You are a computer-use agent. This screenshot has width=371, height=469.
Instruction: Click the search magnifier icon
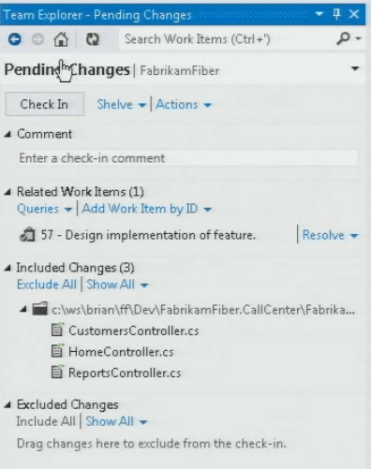pos(343,38)
